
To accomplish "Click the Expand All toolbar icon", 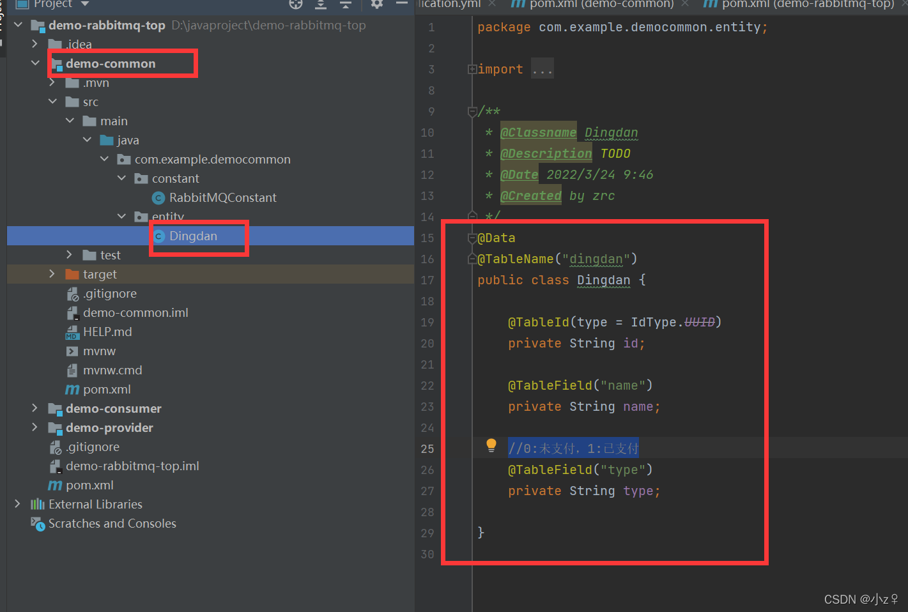I will point(321,4).
